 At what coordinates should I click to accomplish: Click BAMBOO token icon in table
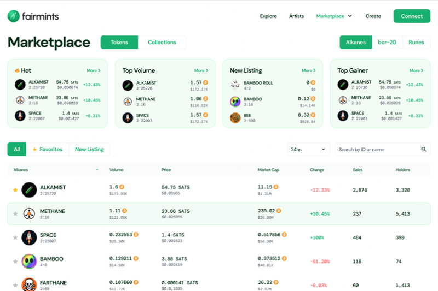(x=29, y=261)
